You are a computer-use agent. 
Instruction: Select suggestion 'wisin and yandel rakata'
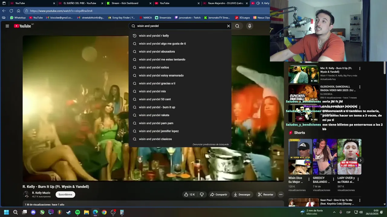click(180, 115)
